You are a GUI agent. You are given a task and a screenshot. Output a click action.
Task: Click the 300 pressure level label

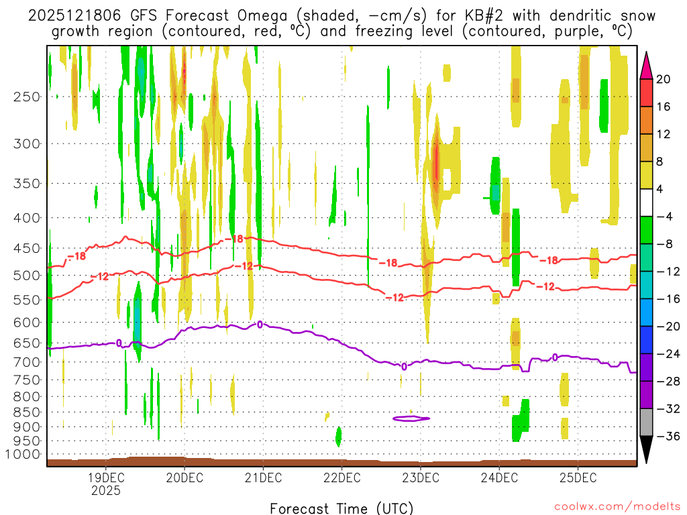[x=27, y=144]
